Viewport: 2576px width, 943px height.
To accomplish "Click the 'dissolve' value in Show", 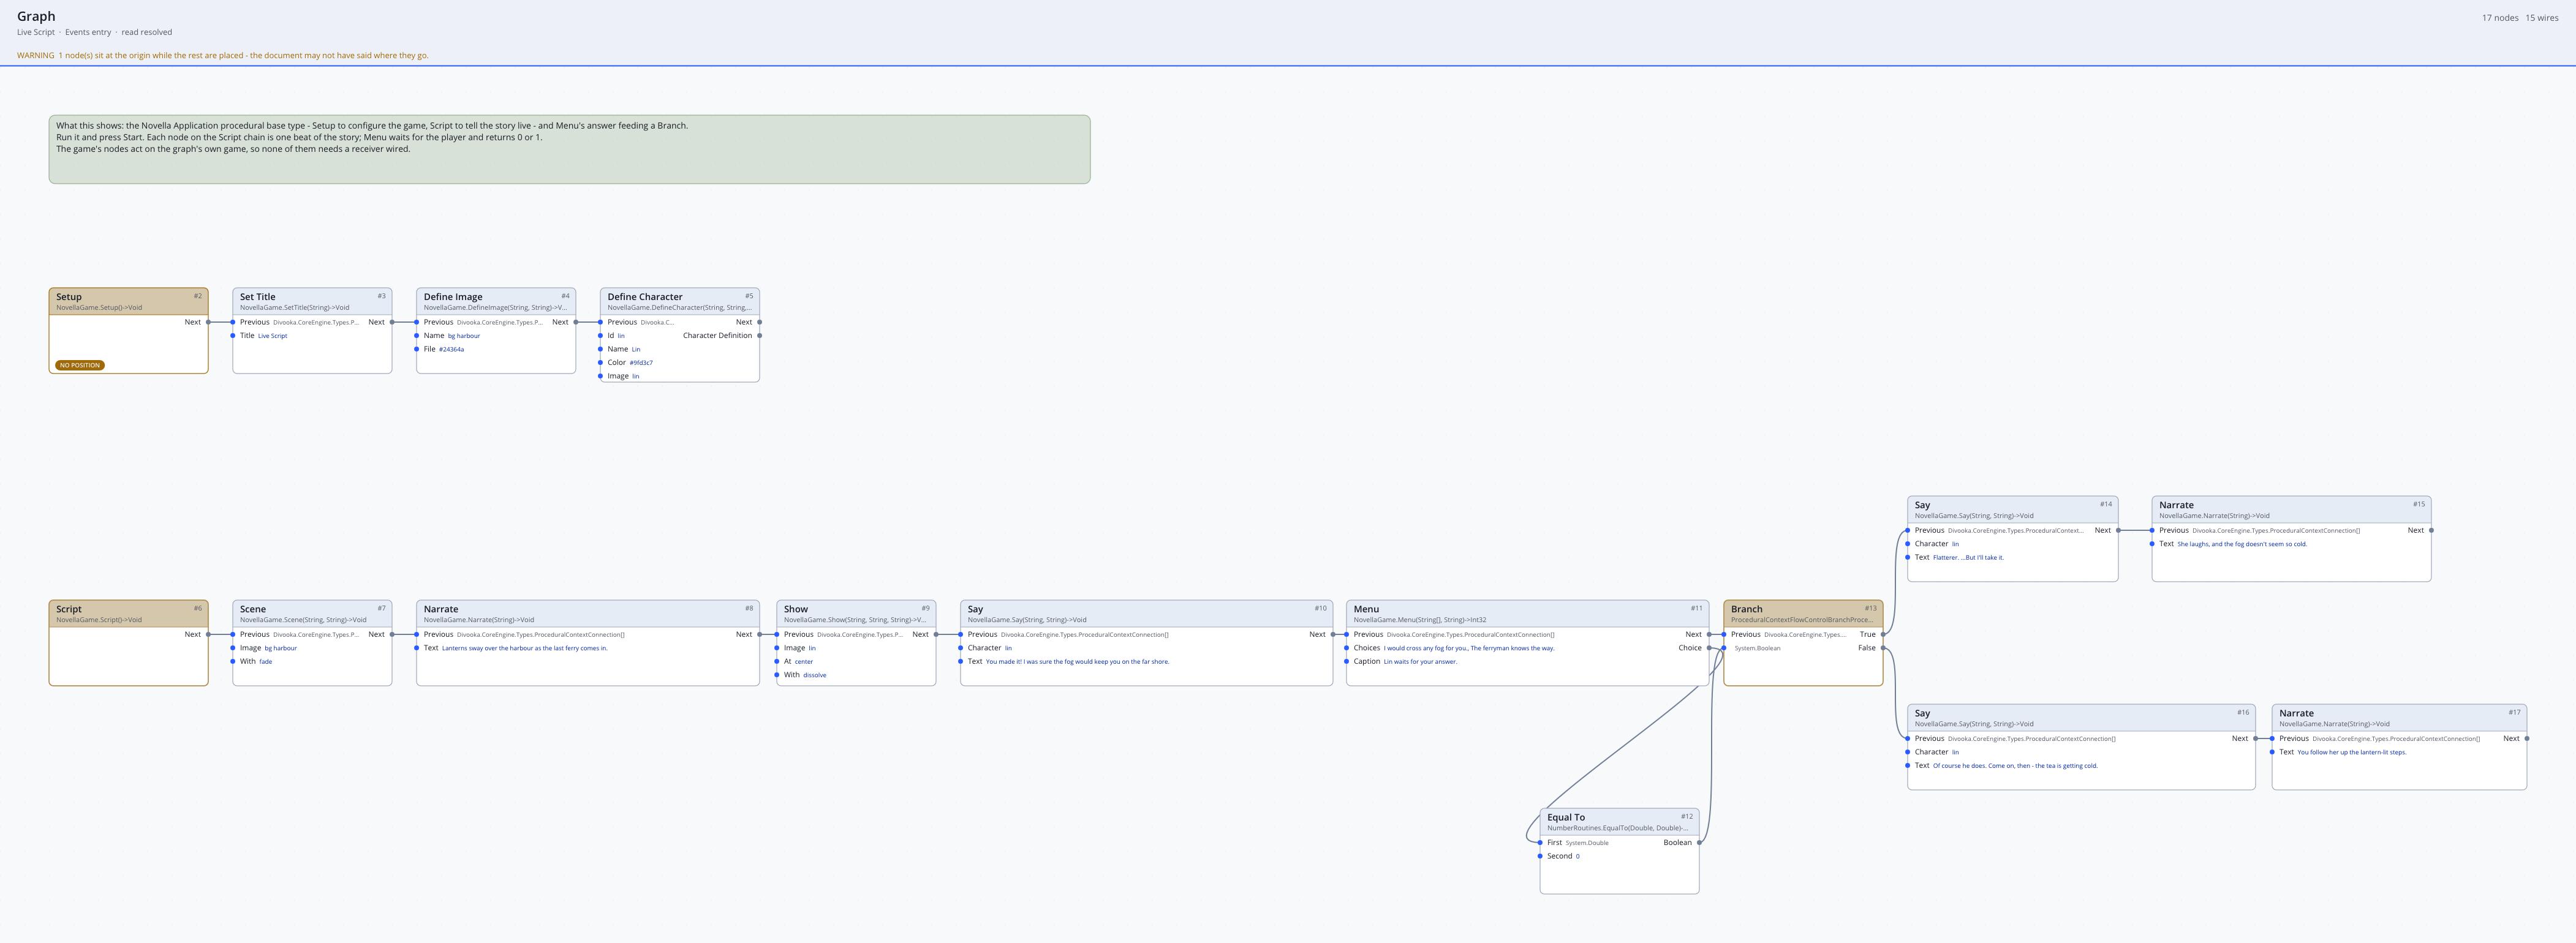I will 814,675.
